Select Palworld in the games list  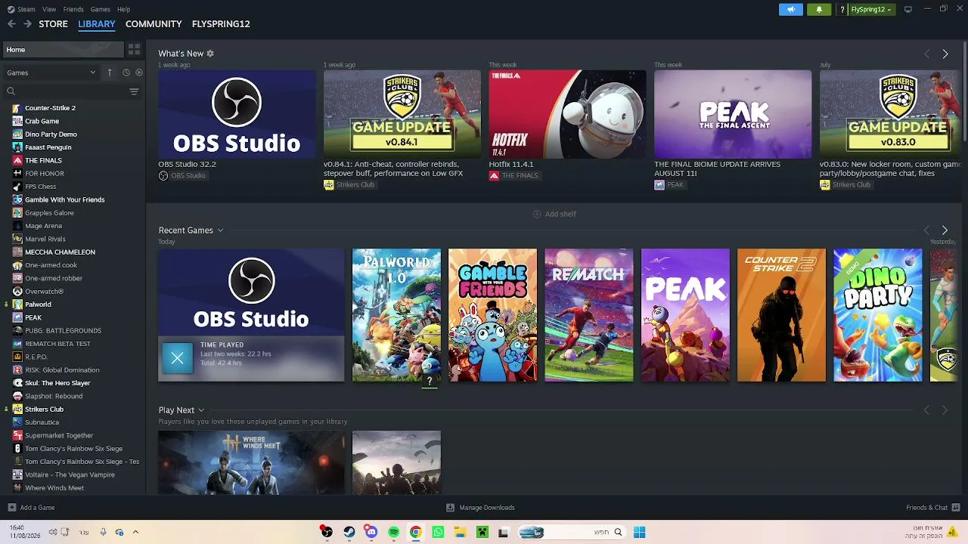tap(38, 304)
